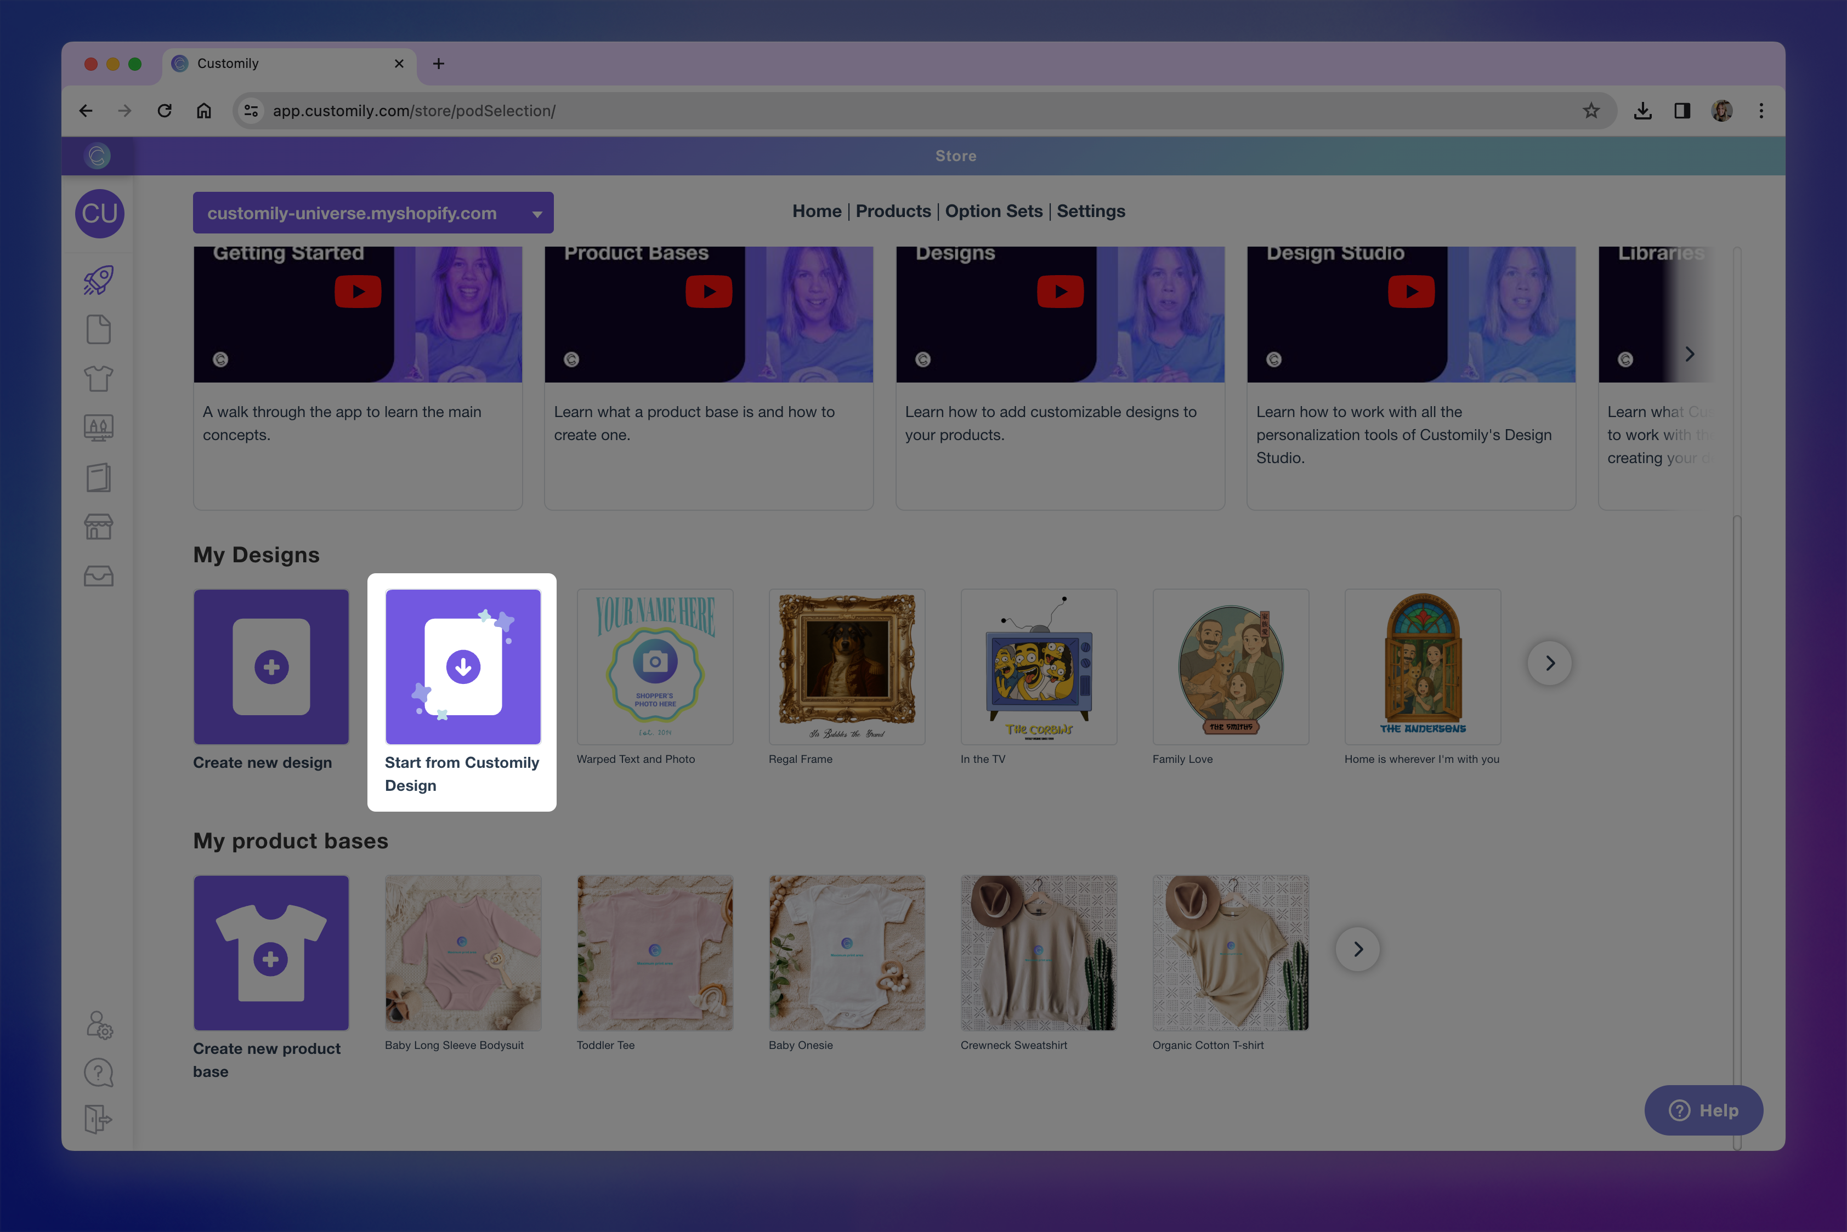Open the help question mark sidebar icon
This screenshot has height=1232, width=1847.
[98, 1073]
